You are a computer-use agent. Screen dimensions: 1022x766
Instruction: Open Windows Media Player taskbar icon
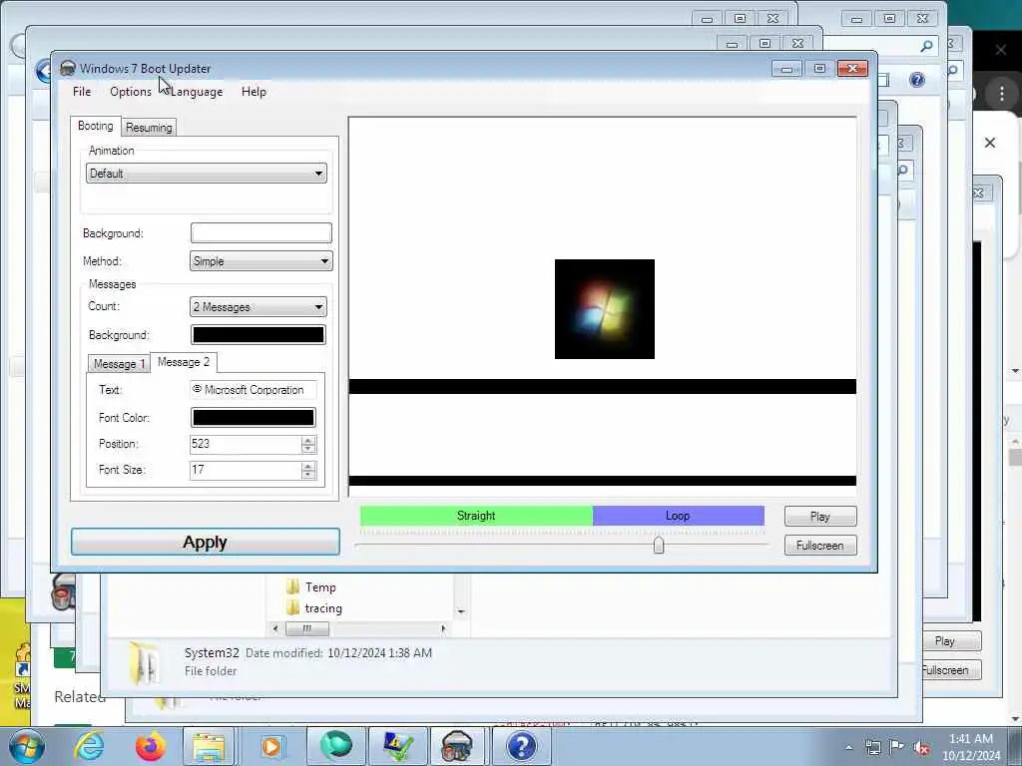click(x=271, y=747)
